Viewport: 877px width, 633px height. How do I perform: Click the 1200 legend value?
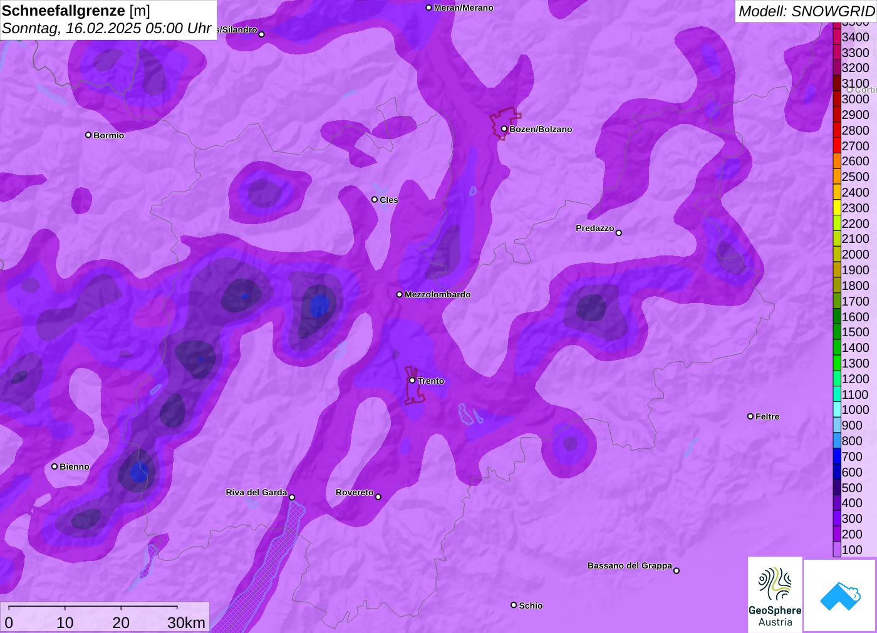pos(855,379)
